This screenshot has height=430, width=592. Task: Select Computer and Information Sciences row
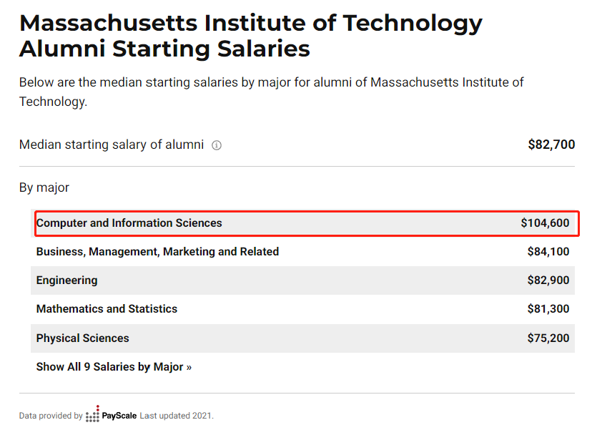[303, 223]
